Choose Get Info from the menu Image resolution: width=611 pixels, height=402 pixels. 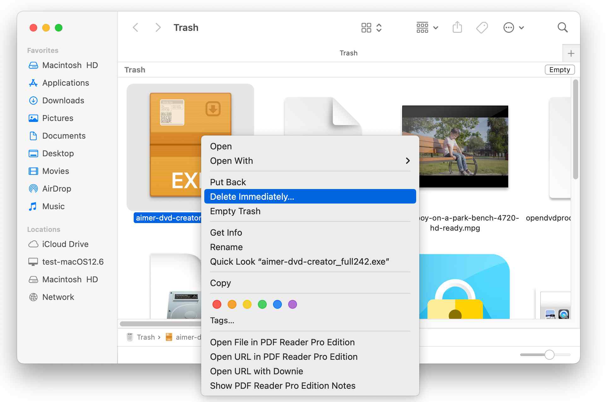pos(226,233)
